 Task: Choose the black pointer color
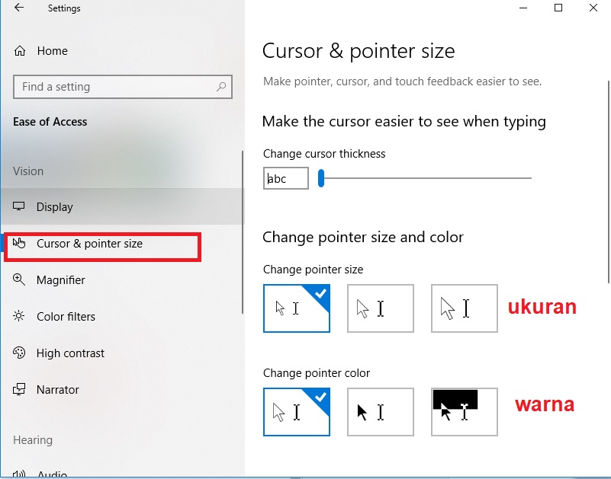[x=380, y=412]
